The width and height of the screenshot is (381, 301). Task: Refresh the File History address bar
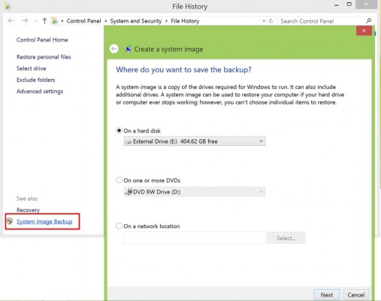pos(271,21)
